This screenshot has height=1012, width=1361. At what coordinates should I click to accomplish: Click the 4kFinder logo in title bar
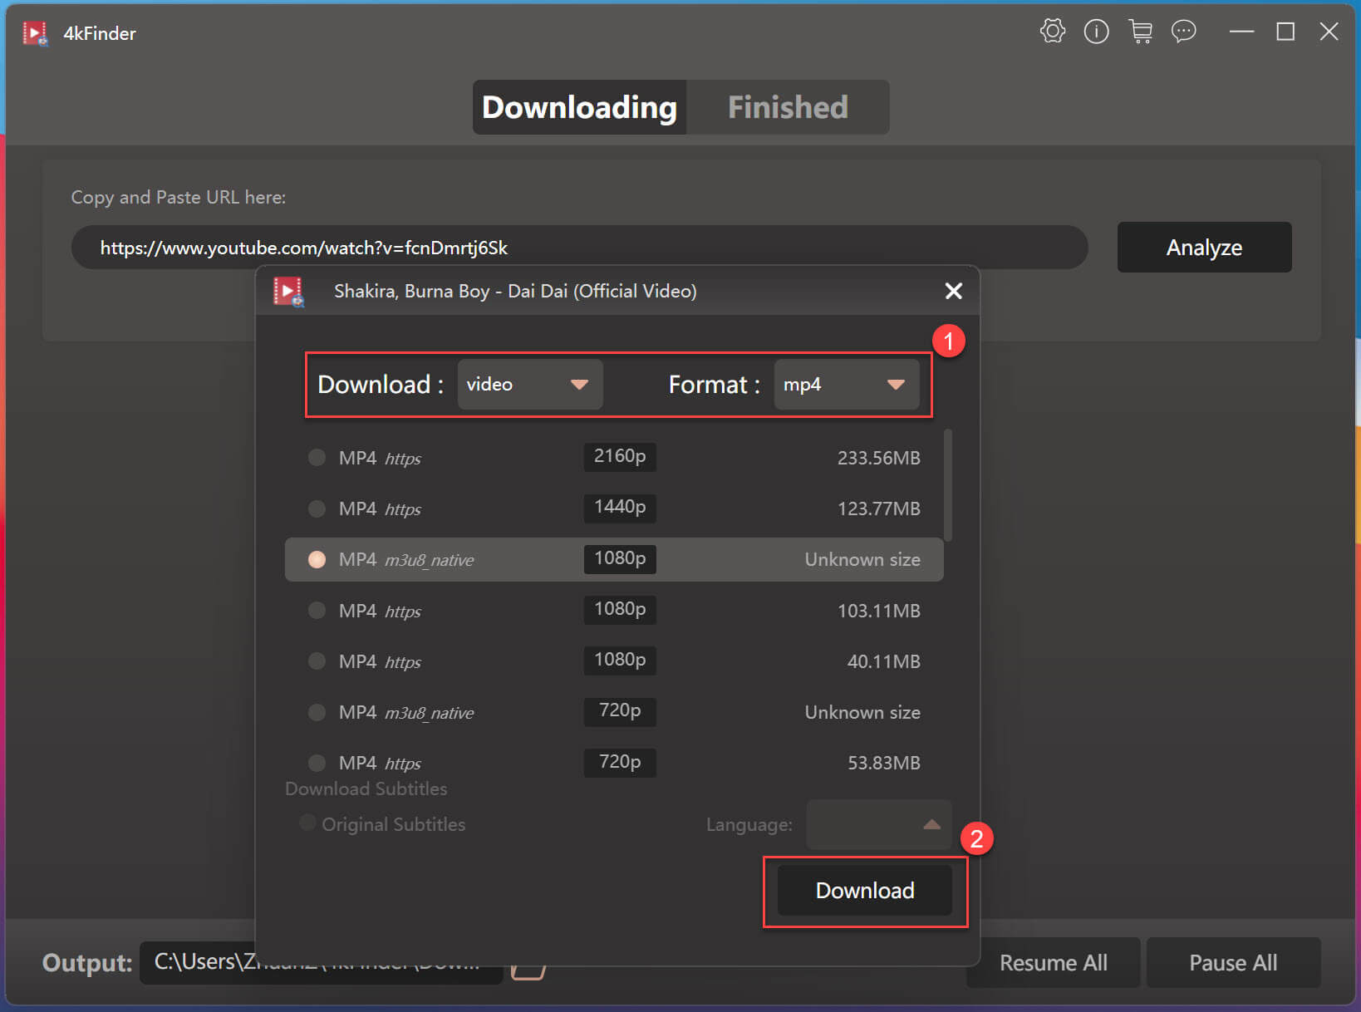35,33
